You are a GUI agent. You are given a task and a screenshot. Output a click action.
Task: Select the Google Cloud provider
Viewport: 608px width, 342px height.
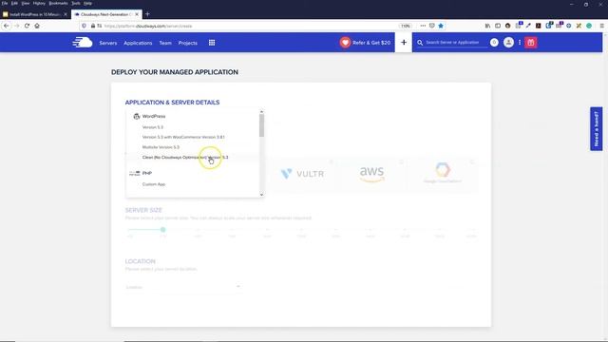coord(443,174)
